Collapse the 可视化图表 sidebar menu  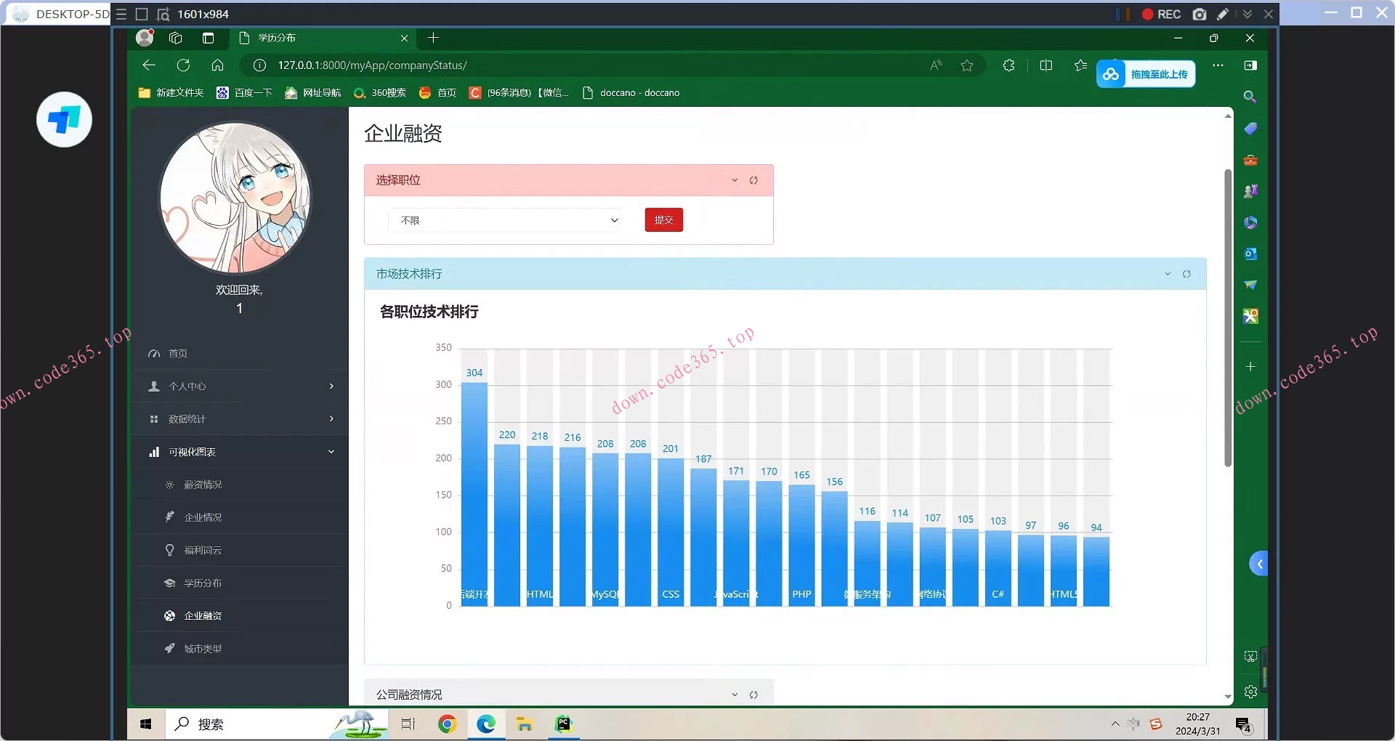[x=240, y=452]
